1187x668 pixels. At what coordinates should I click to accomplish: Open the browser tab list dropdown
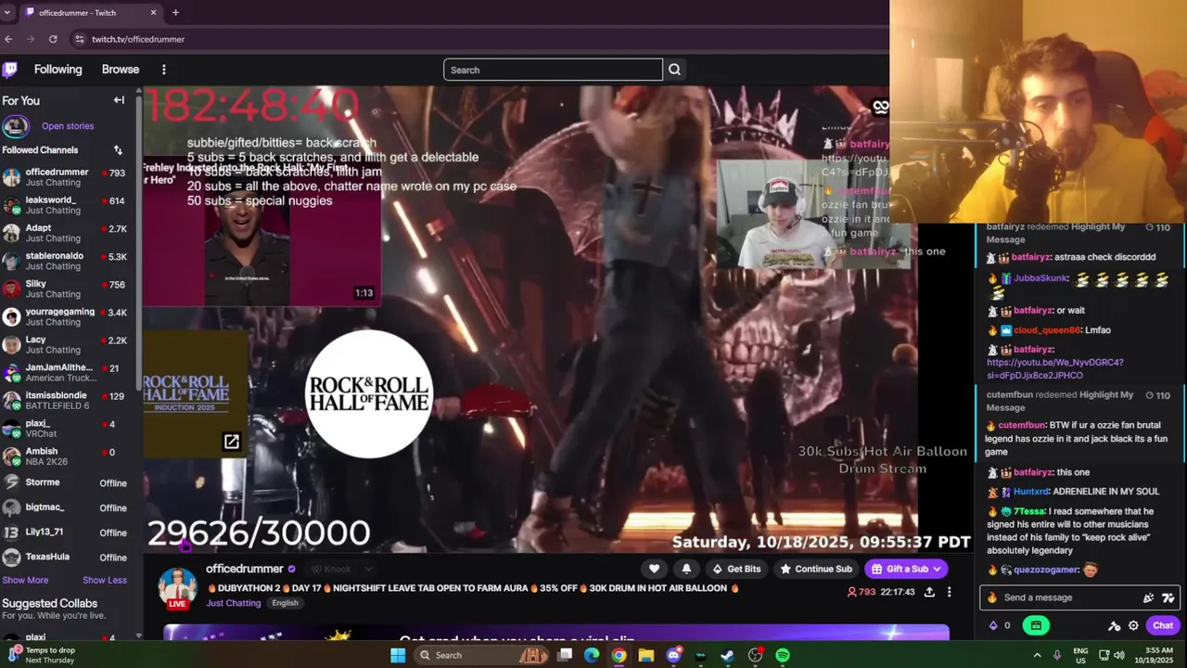click(8, 12)
